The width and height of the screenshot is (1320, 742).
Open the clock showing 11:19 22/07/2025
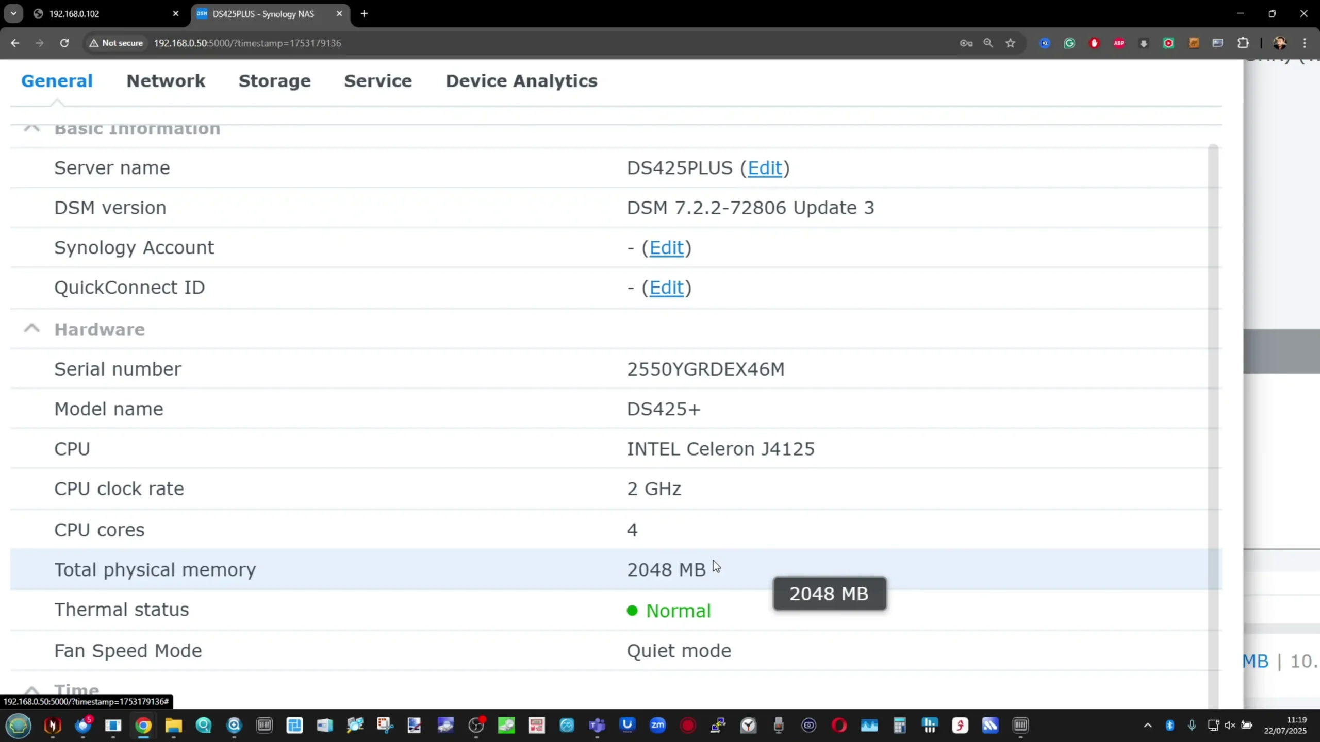1285,726
